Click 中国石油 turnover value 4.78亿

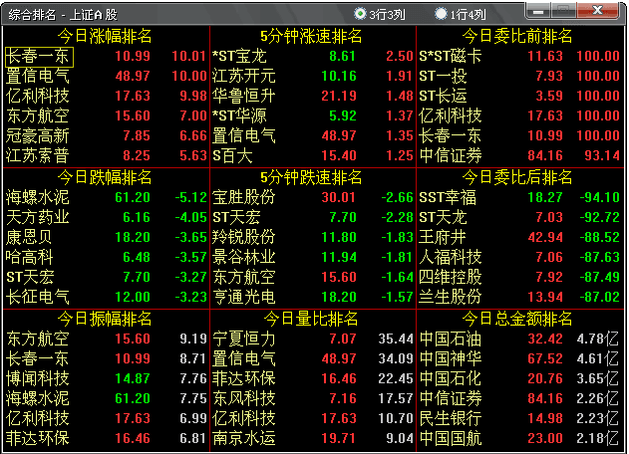point(598,339)
